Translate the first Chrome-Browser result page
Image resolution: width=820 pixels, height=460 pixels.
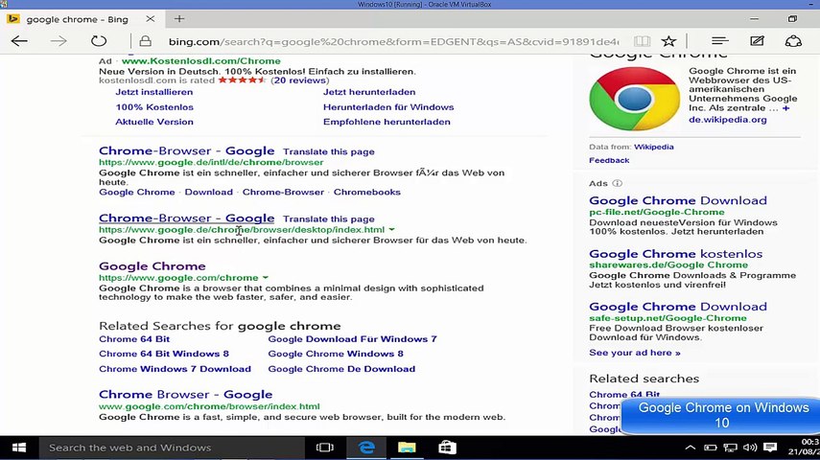(x=328, y=151)
